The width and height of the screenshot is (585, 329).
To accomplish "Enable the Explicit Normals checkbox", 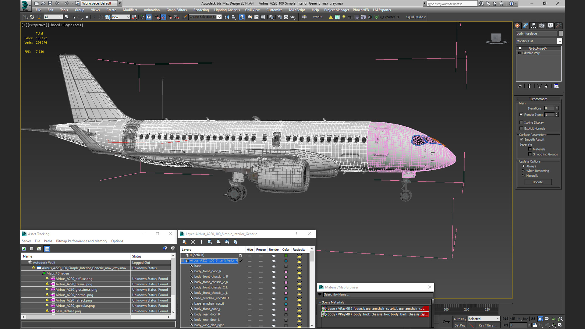I will (521, 129).
